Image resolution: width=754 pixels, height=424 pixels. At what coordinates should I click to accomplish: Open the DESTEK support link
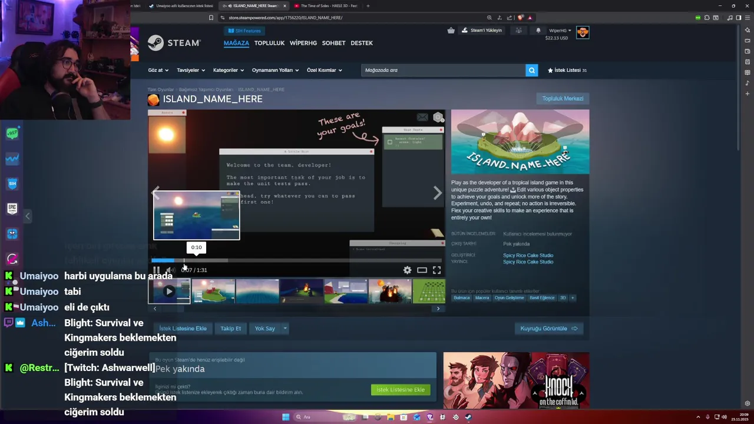pos(362,43)
